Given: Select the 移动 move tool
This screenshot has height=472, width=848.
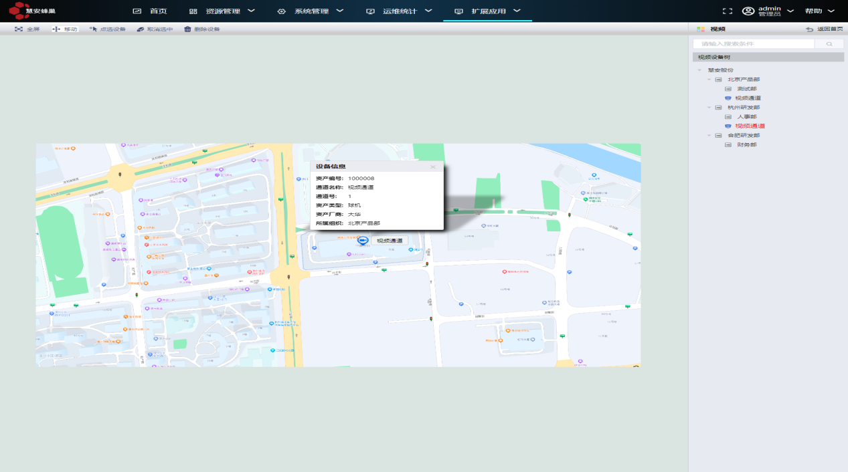Looking at the screenshot, I should point(56,29).
